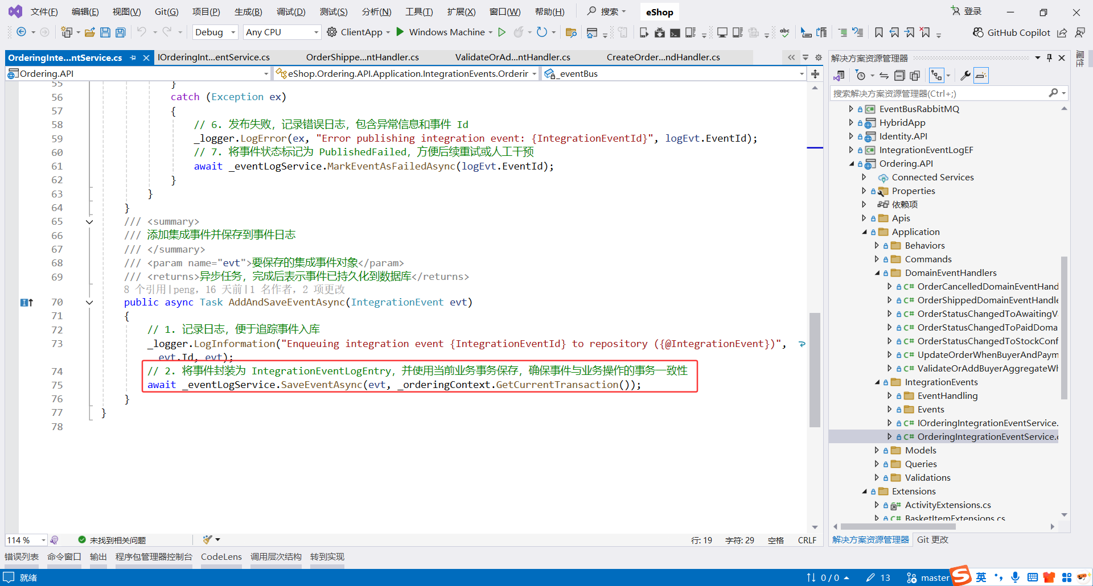
Task: Collapse the AddAndSaveEventAsync method at line 70
Action: point(89,303)
